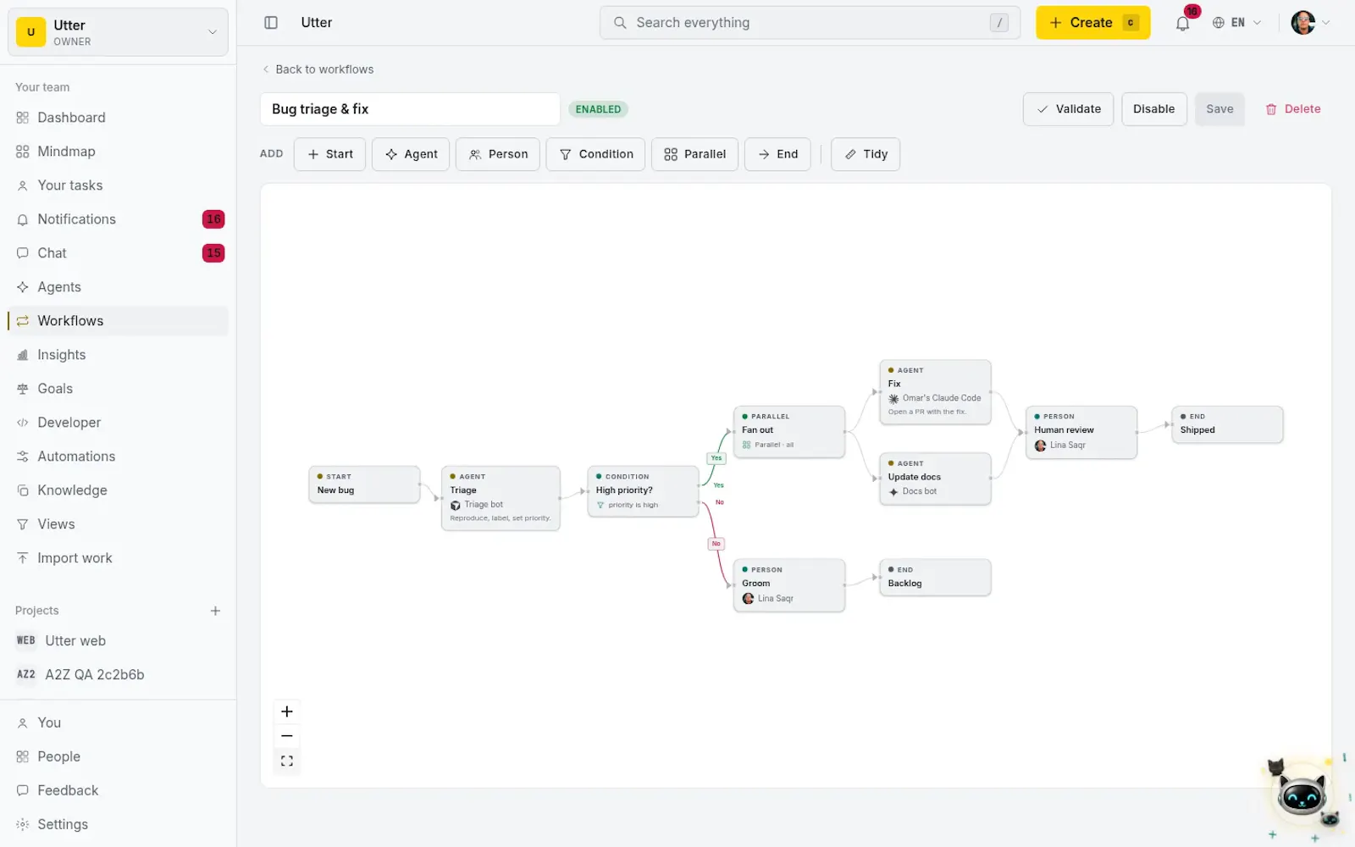Click the Create button
The image size is (1355, 847).
[x=1092, y=23]
